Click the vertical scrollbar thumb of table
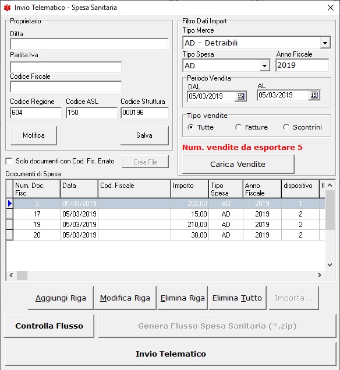Viewport: 340px width, 370px height. [x=330, y=210]
